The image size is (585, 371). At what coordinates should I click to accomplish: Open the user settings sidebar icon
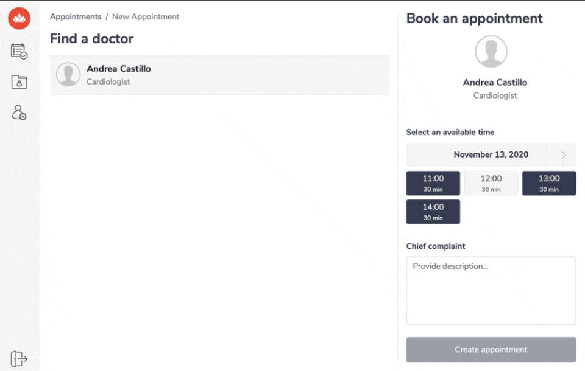[x=19, y=113]
